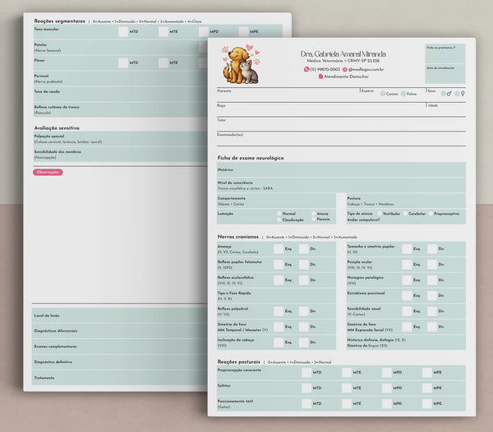Check the Dir. box for Reflexo palpebral

point(304,312)
